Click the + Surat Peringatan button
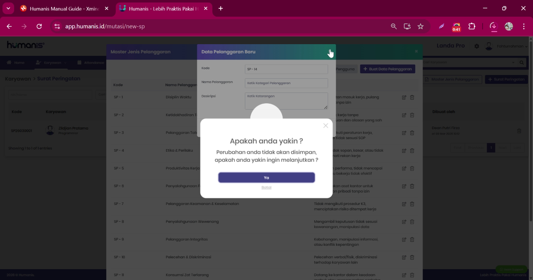Image resolution: width=533 pixels, height=280 pixels. point(506,79)
